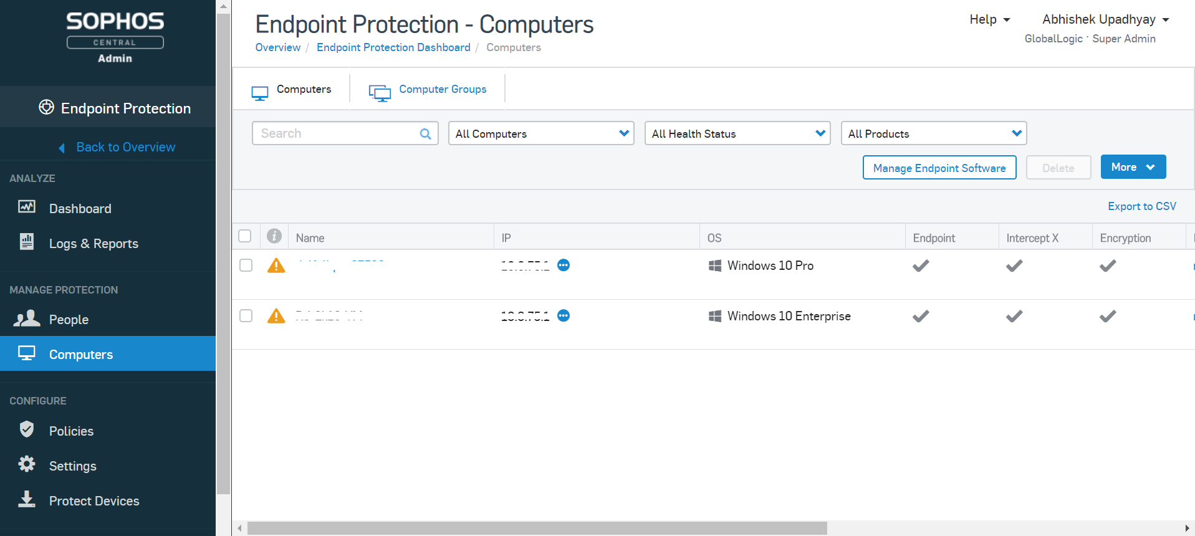Click blue ellipsis icon beside second row IP
Image resolution: width=1195 pixels, height=536 pixels.
(564, 316)
